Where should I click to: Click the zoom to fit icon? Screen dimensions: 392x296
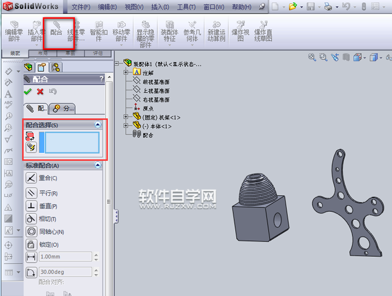click(312, 57)
